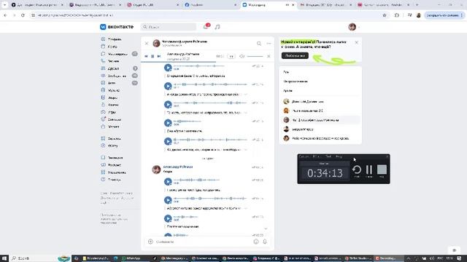
Task: Focus the VK search field in the header
Action: click(169, 27)
